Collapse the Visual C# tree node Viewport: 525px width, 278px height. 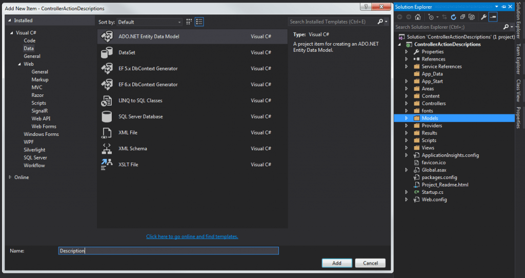(12, 33)
